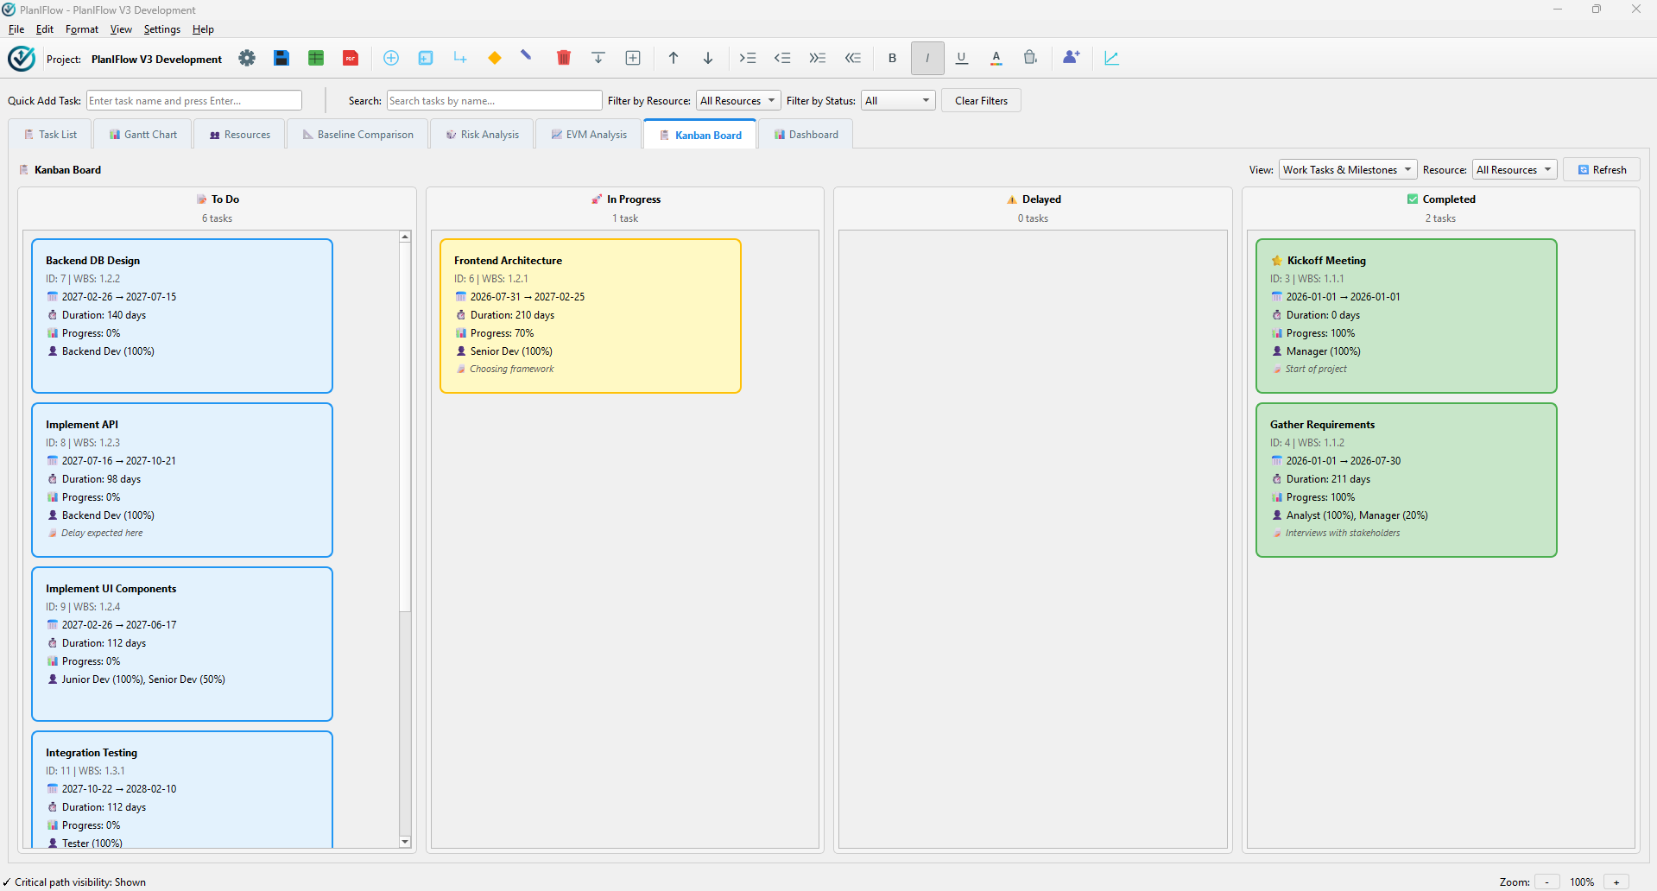Add subtask branch icon
This screenshot has height=891, width=1657.
pyautogui.click(x=460, y=58)
